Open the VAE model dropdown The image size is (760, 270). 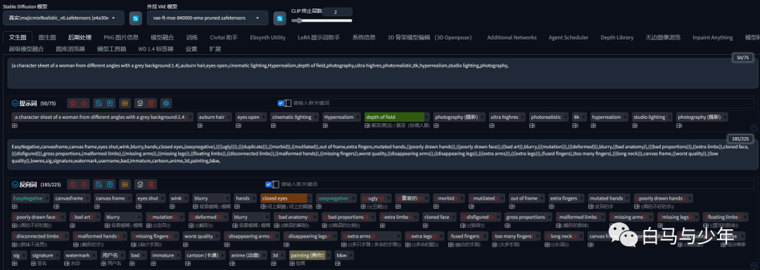(208, 18)
